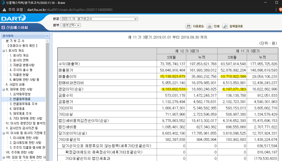The width and height of the screenshot is (282, 161).
Task: Select 1. 회사의 개요 tree item
Action: 19,55
